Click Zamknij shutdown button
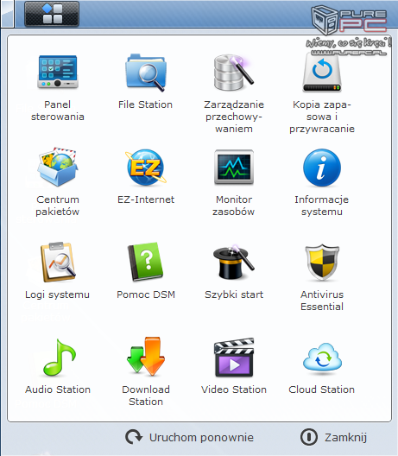398x456 pixels. coord(333,437)
